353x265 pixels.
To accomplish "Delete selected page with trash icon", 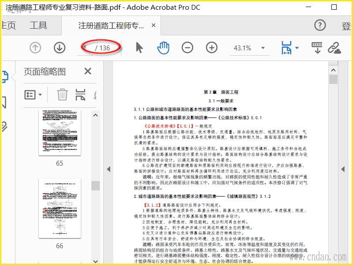I will 62,95.
